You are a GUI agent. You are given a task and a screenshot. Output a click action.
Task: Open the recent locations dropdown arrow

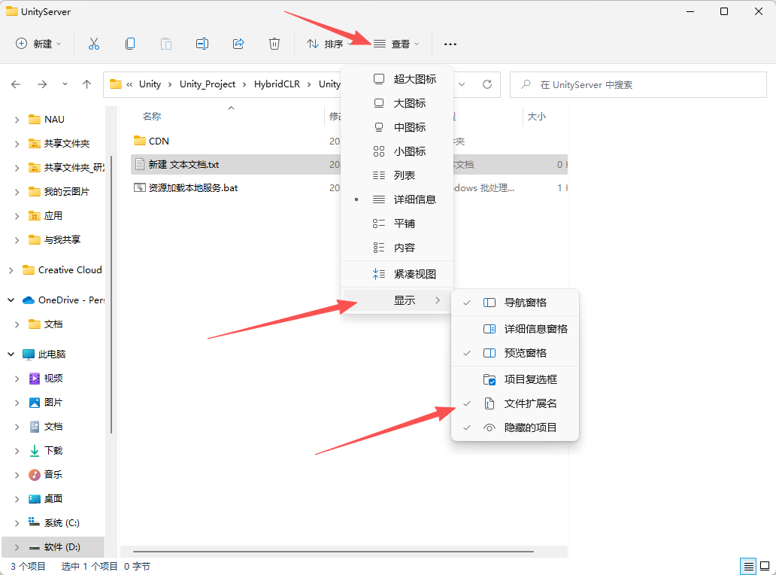tap(65, 84)
